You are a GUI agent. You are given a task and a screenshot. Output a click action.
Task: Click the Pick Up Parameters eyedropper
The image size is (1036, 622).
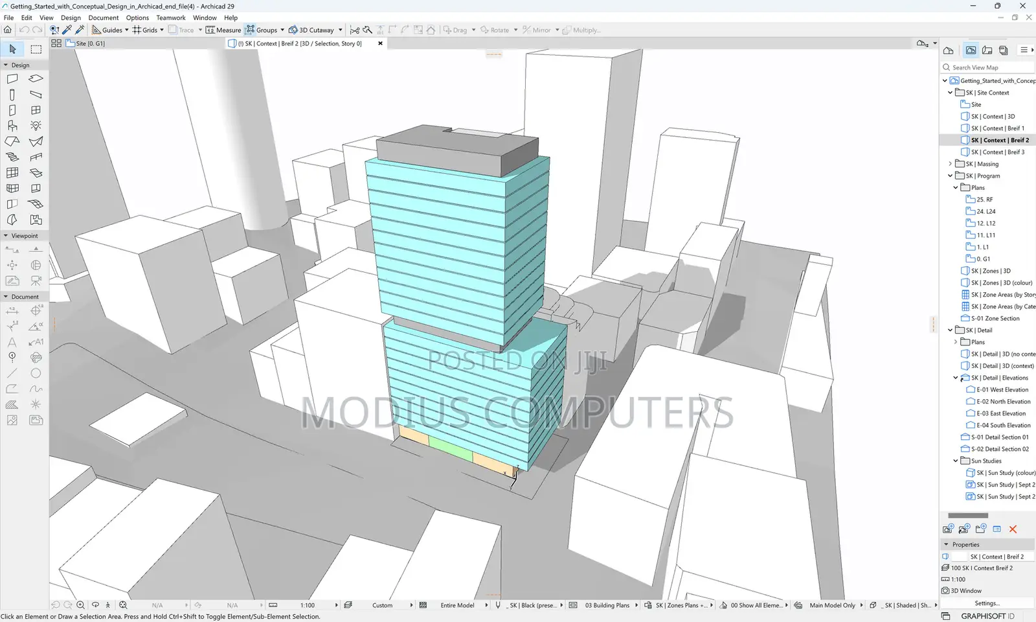click(67, 30)
